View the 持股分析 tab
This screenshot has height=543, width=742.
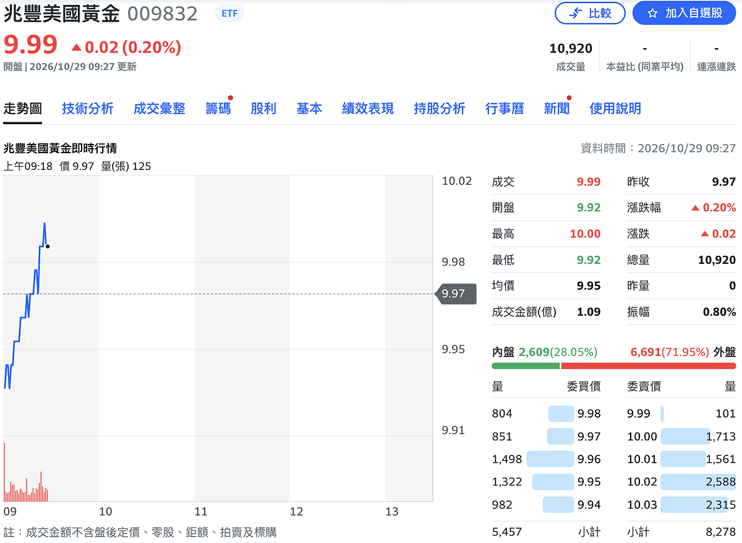tap(440, 109)
